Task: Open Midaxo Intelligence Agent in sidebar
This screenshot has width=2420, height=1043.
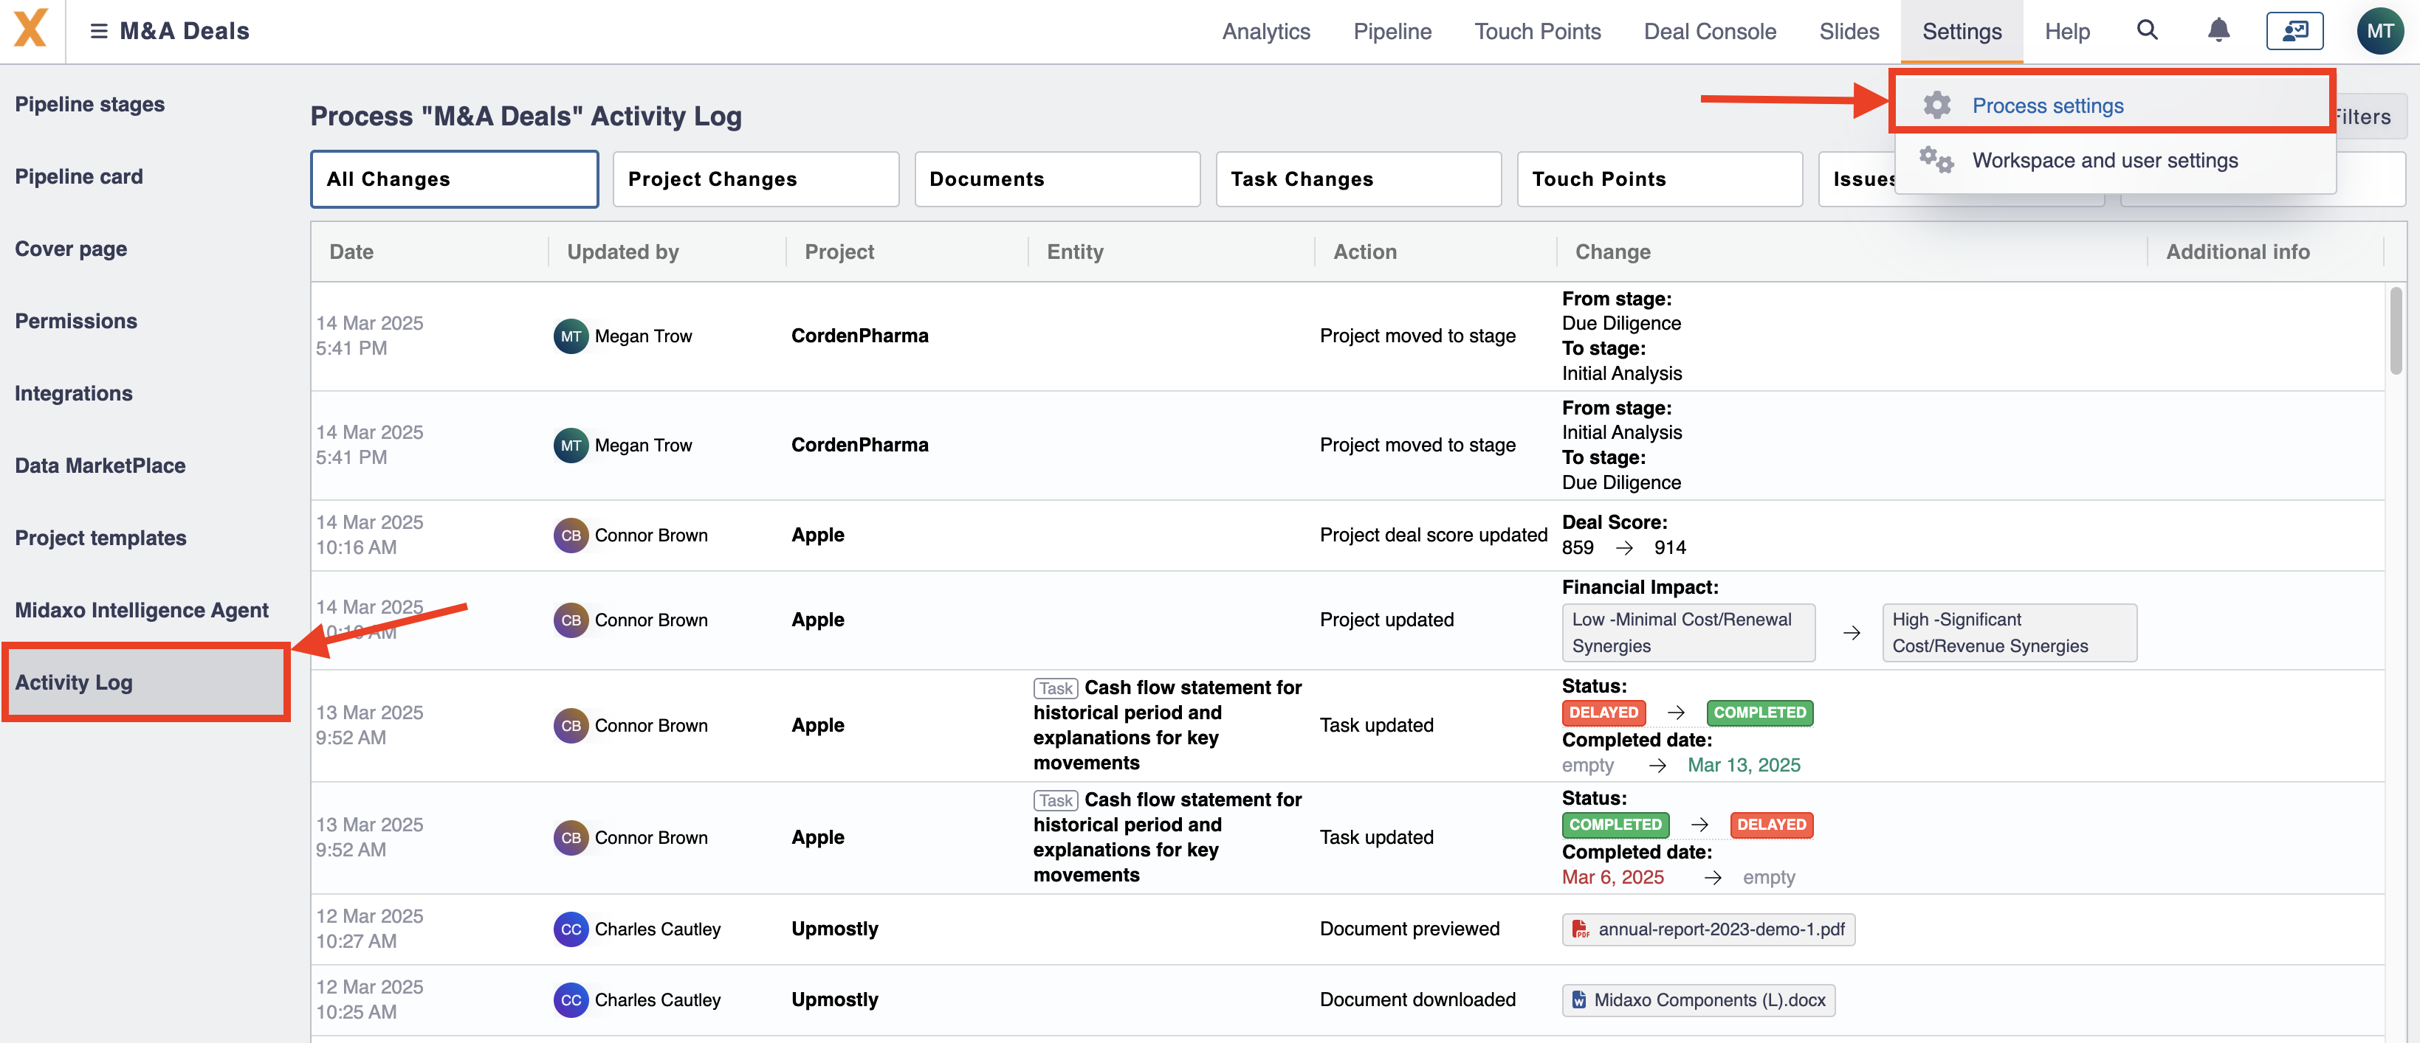Action: tap(141, 610)
